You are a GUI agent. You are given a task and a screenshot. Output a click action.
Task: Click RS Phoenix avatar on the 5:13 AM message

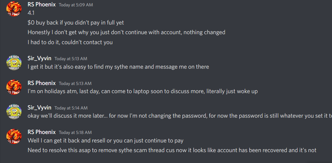click(14, 87)
